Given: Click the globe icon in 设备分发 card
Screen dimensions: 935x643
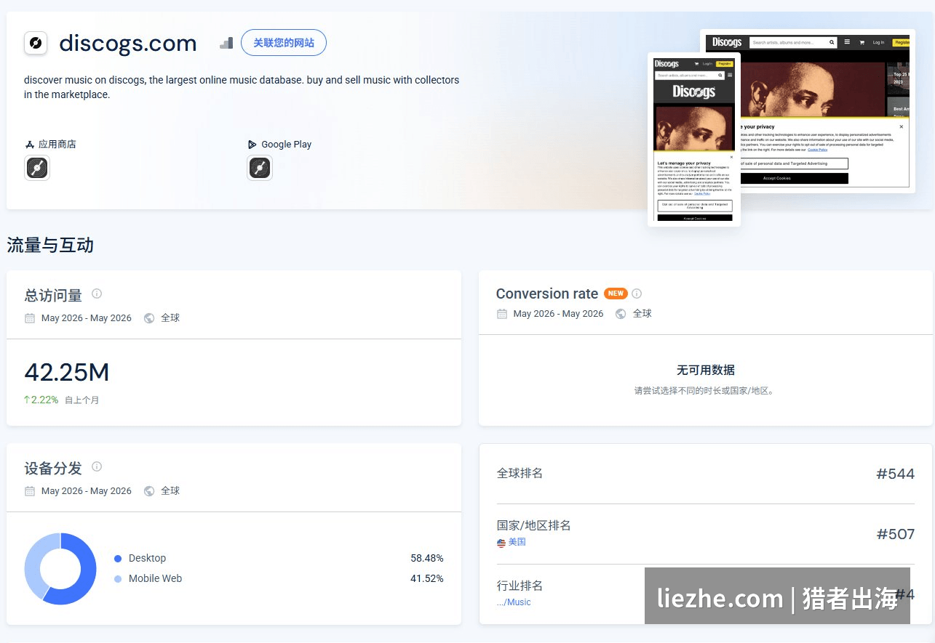Looking at the screenshot, I should tap(149, 491).
